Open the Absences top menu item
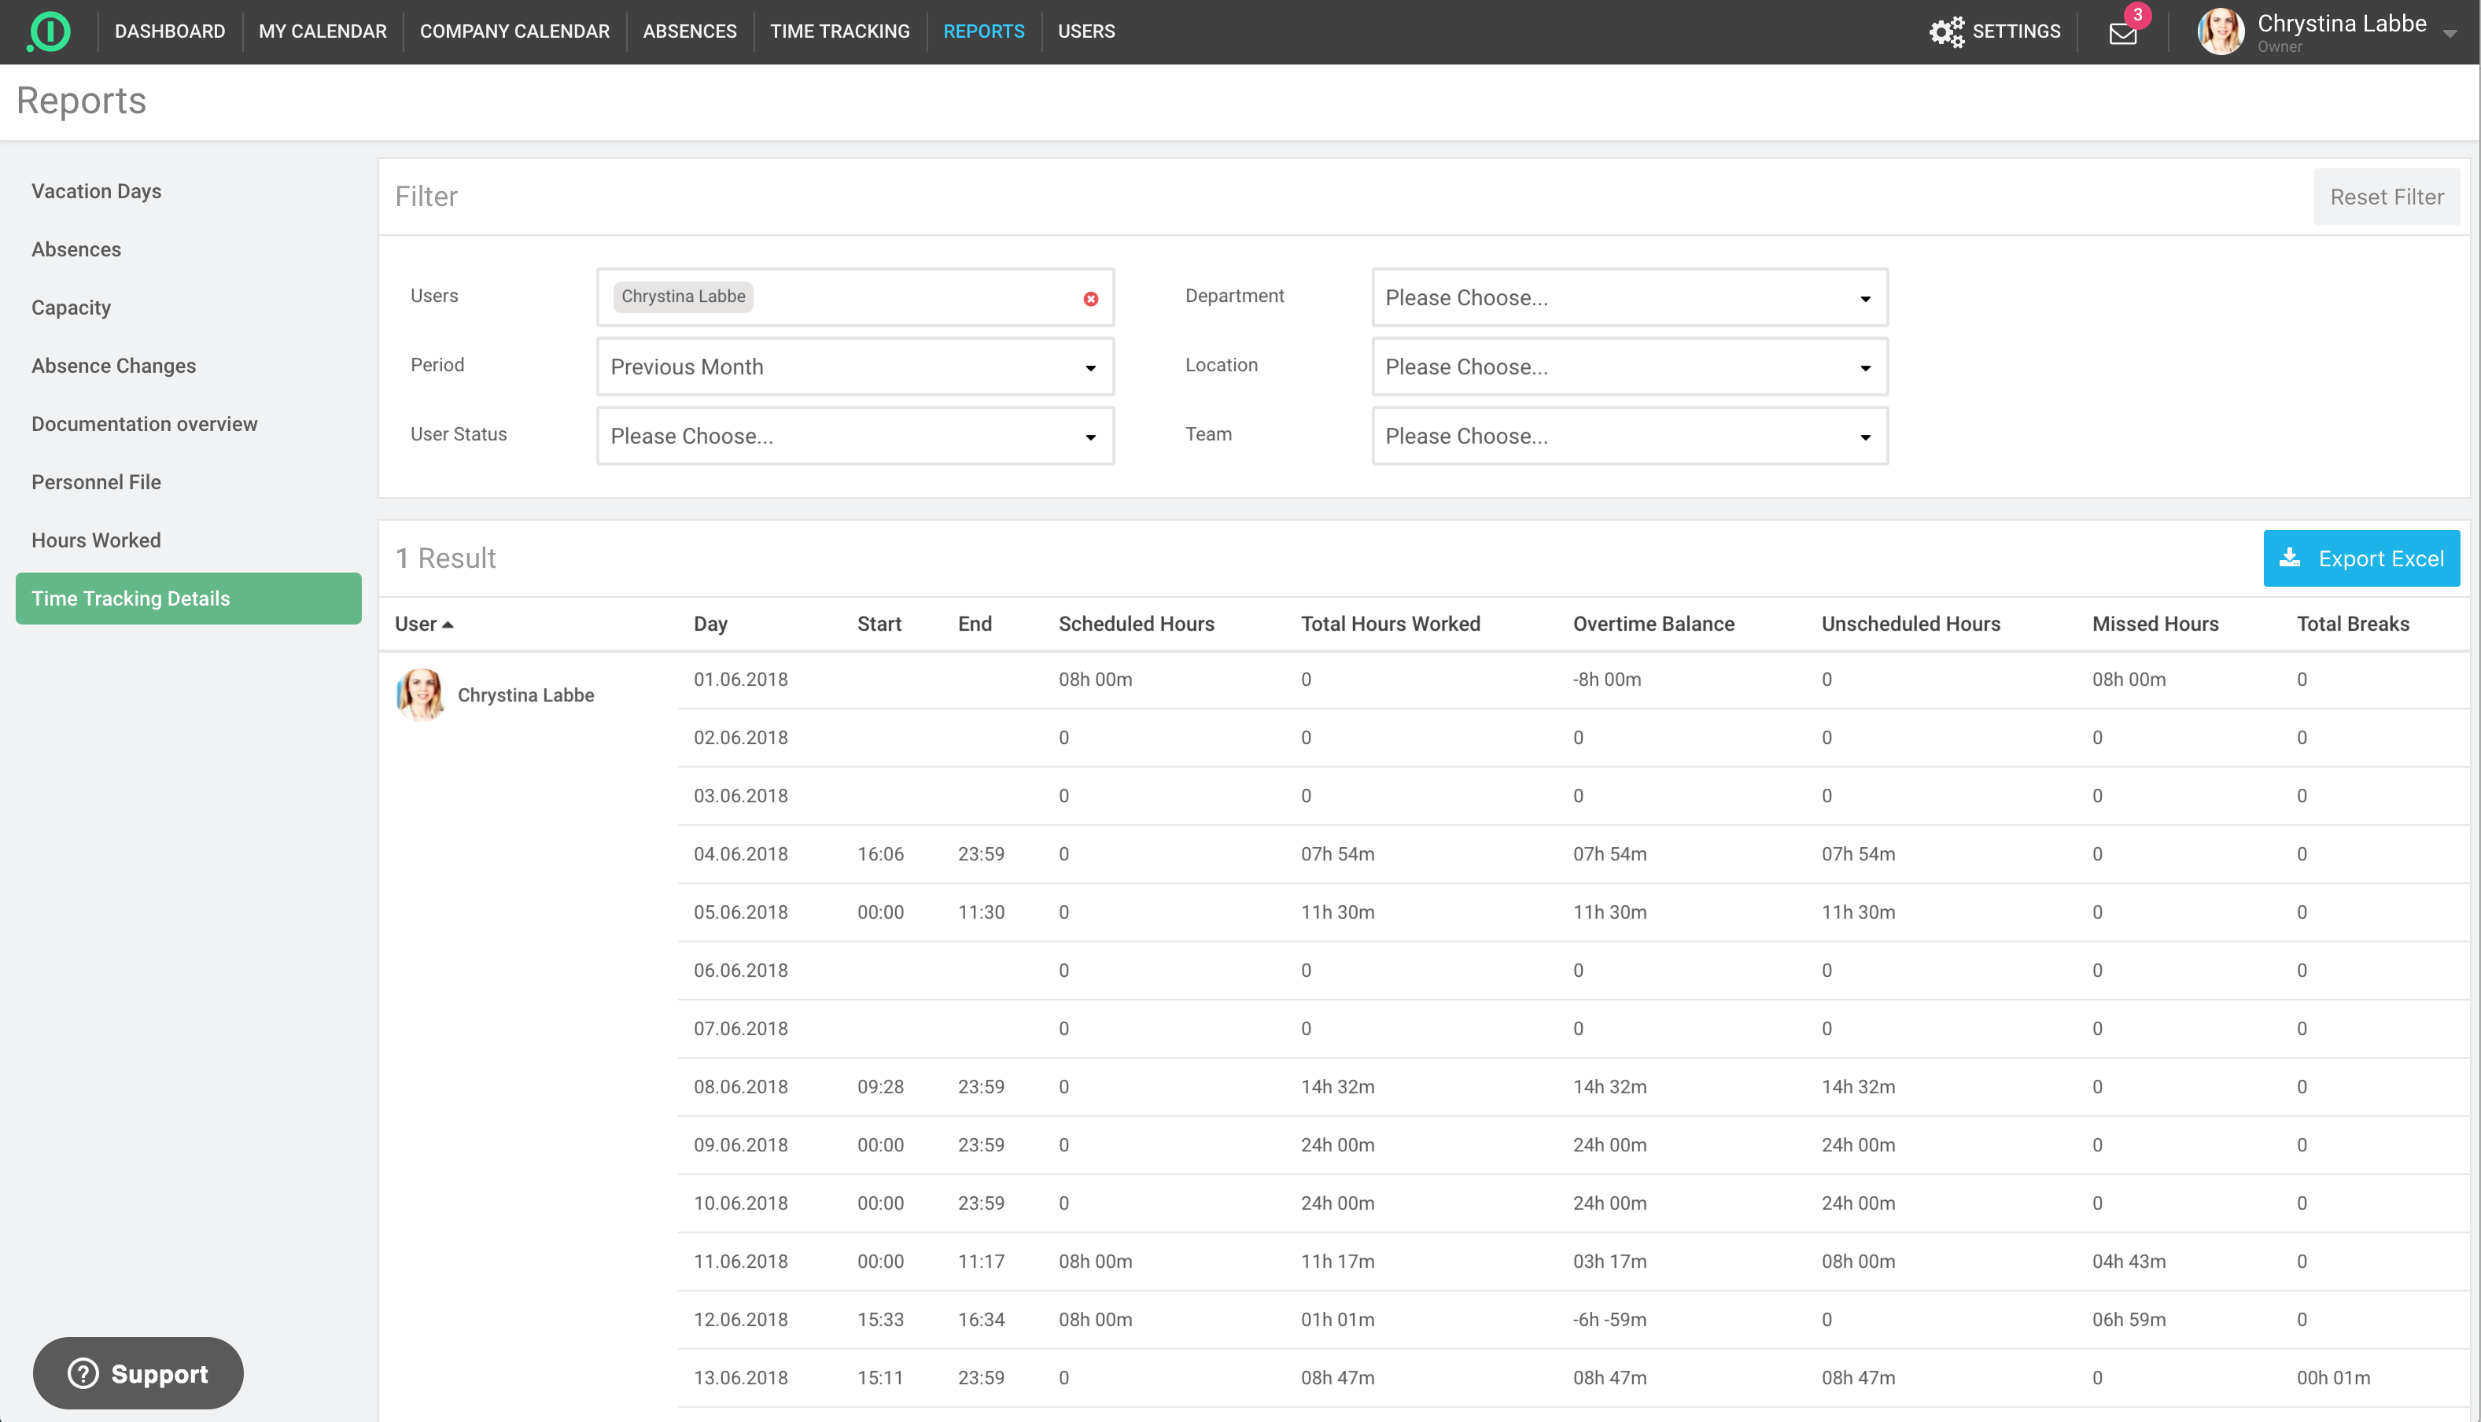The height and width of the screenshot is (1422, 2481). pos(688,31)
